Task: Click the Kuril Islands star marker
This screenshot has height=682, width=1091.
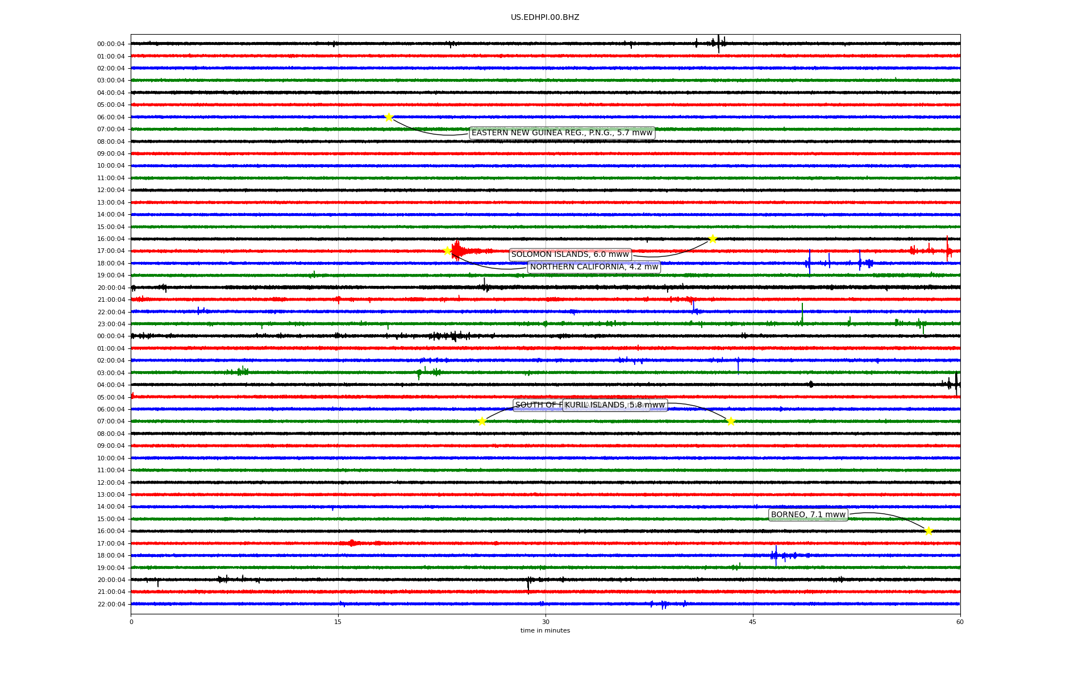Action: (731, 421)
